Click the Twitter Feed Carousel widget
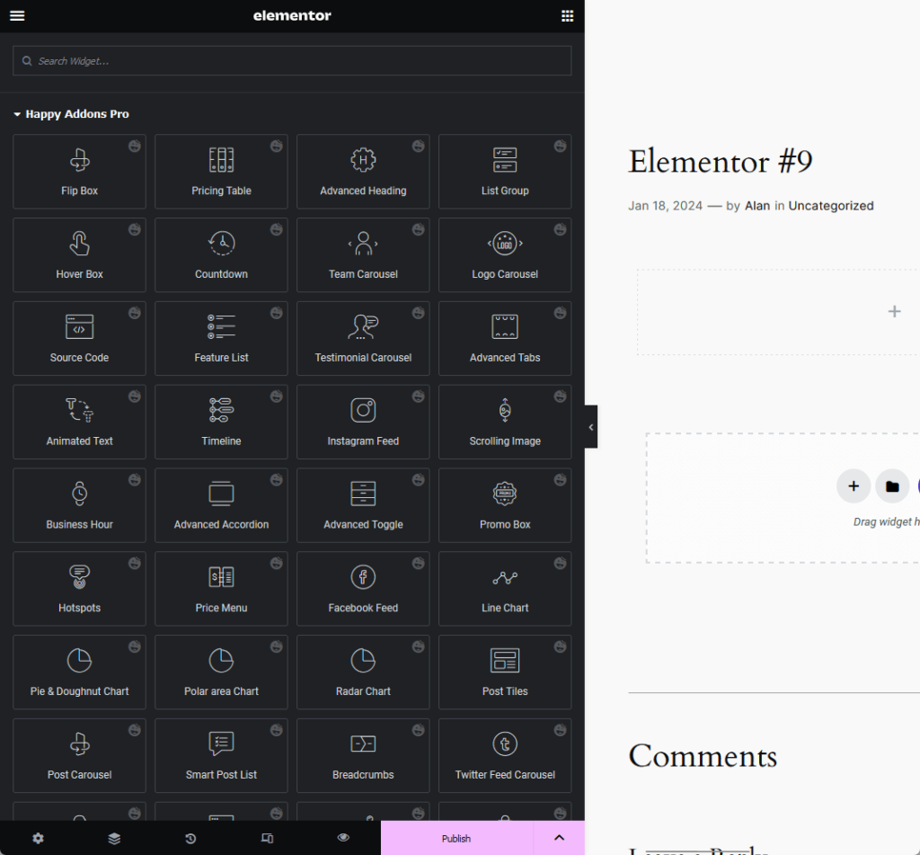 click(505, 755)
